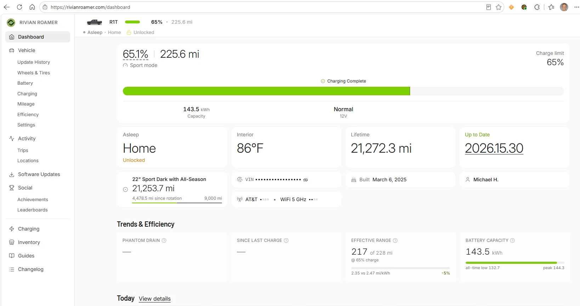The height and width of the screenshot is (306, 580).
Task: Open Efficiency under Vehicle
Action: click(x=28, y=114)
